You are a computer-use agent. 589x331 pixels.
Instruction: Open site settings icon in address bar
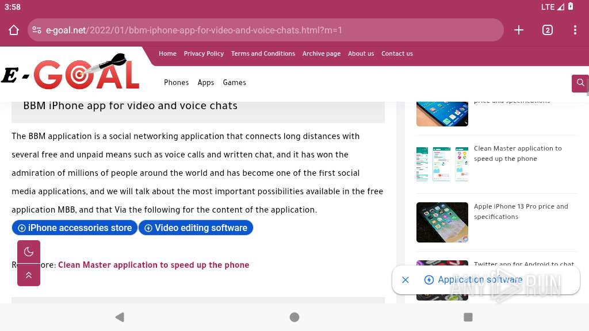pyautogui.click(x=37, y=30)
